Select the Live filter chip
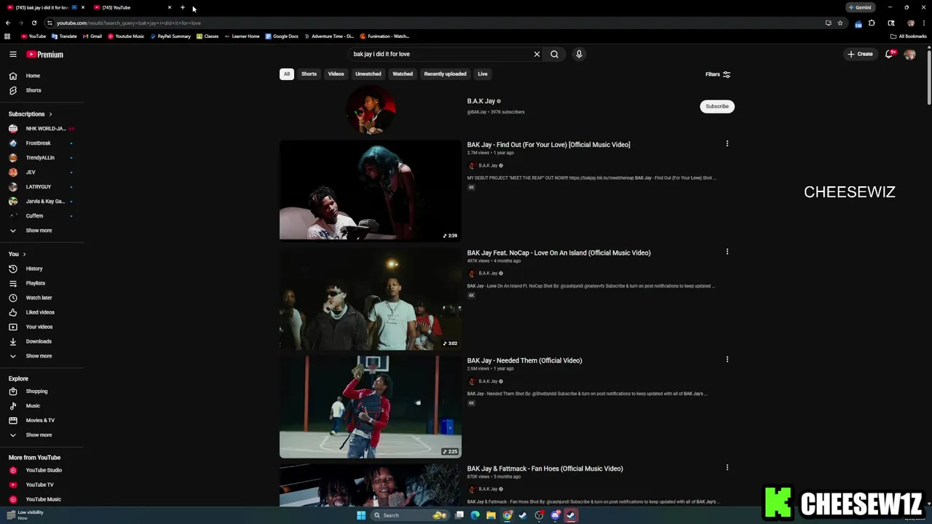The height and width of the screenshot is (524, 932). tap(482, 74)
